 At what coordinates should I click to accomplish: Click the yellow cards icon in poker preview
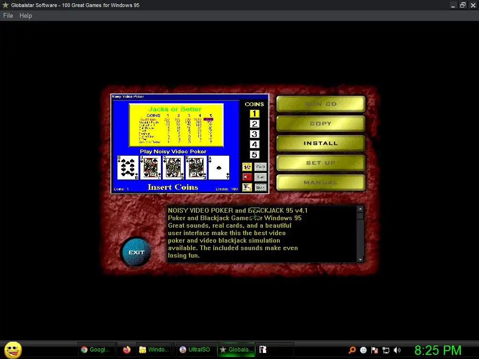click(x=247, y=167)
